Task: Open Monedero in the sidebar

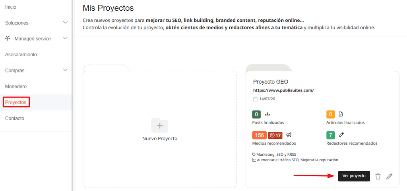Action: point(16,86)
